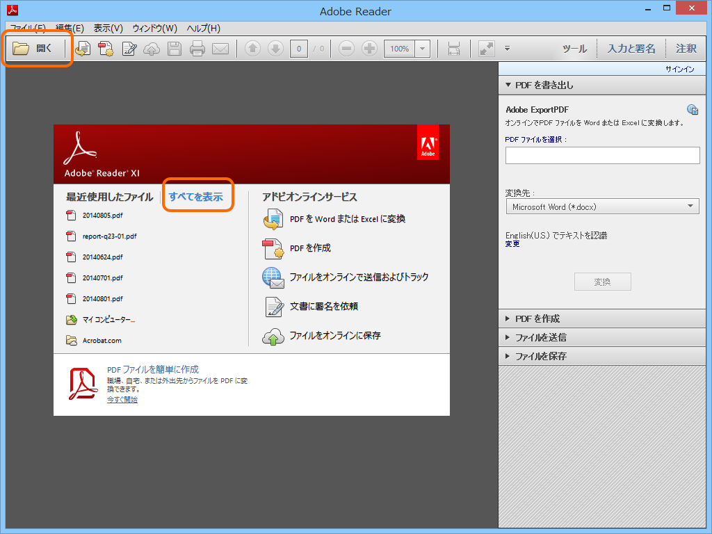The height and width of the screenshot is (534, 712).
Task: Open the 編集(E) menu
Action: 70,28
